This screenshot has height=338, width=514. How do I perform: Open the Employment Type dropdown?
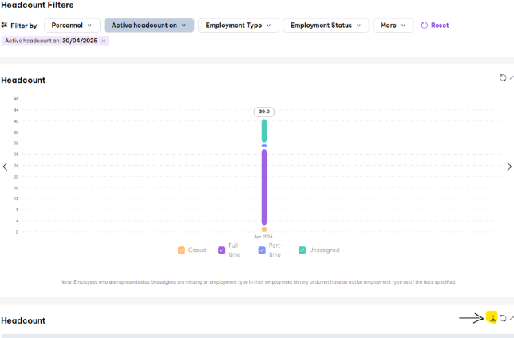tap(238, 26)
